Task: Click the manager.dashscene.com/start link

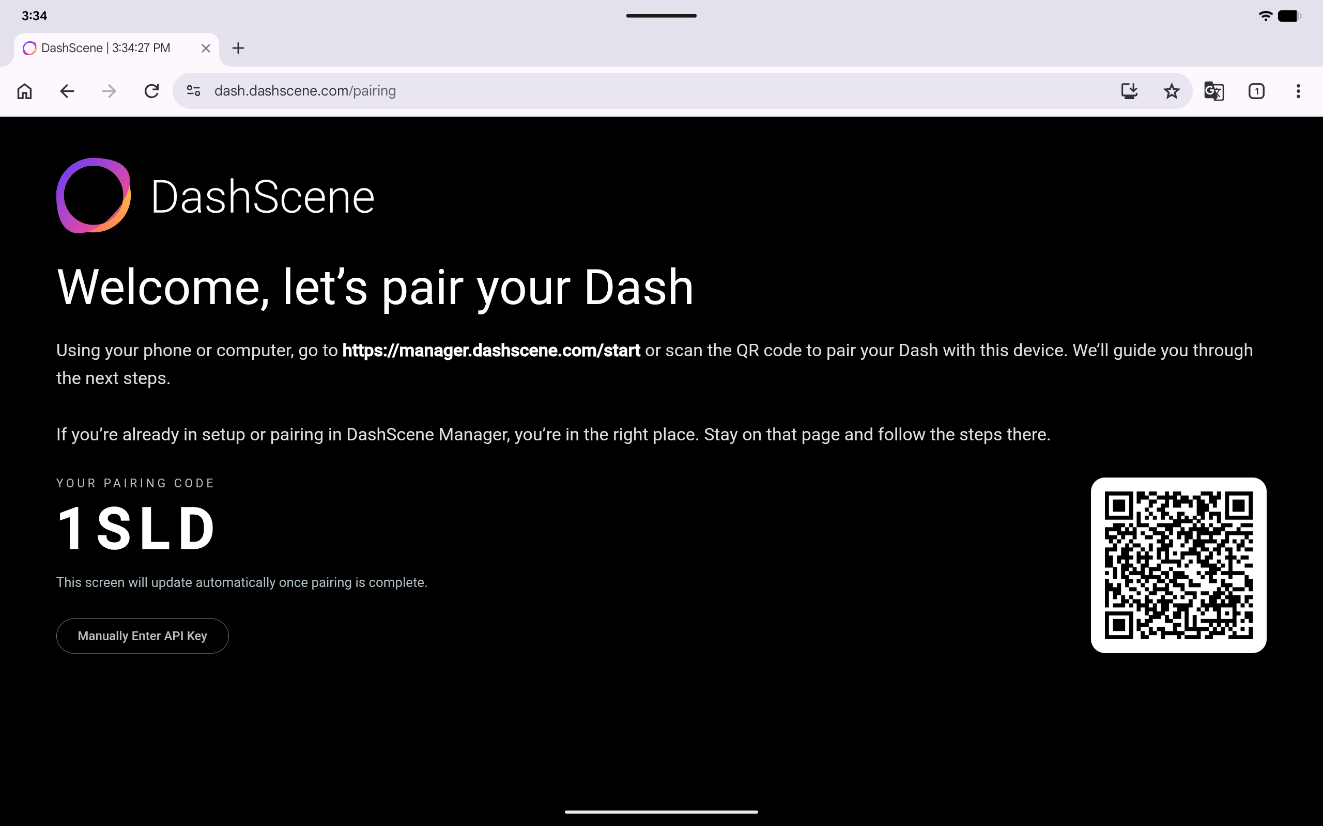Action: [x=490, y=350]
